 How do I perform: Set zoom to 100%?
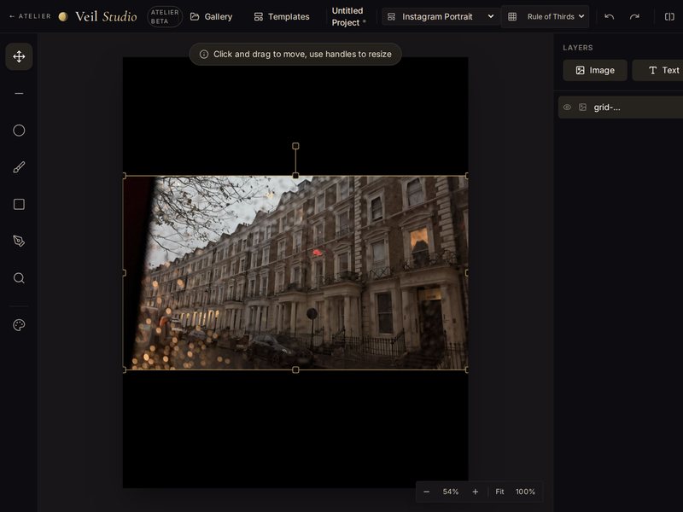pyautogui.click(x=525, y=492)
